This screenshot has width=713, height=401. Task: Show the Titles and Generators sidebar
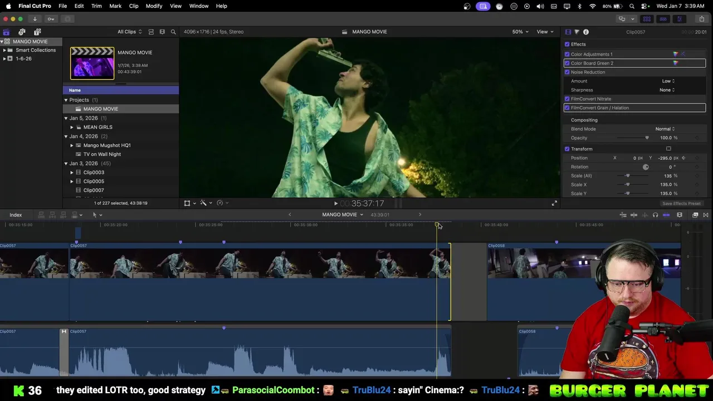37,32
